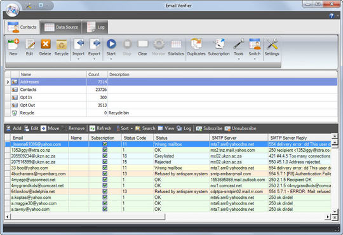Click the Delete icon in the ribbon
The height and width of the screenshot is (235, 343).
pyautogui.click(x=45, y=44)
